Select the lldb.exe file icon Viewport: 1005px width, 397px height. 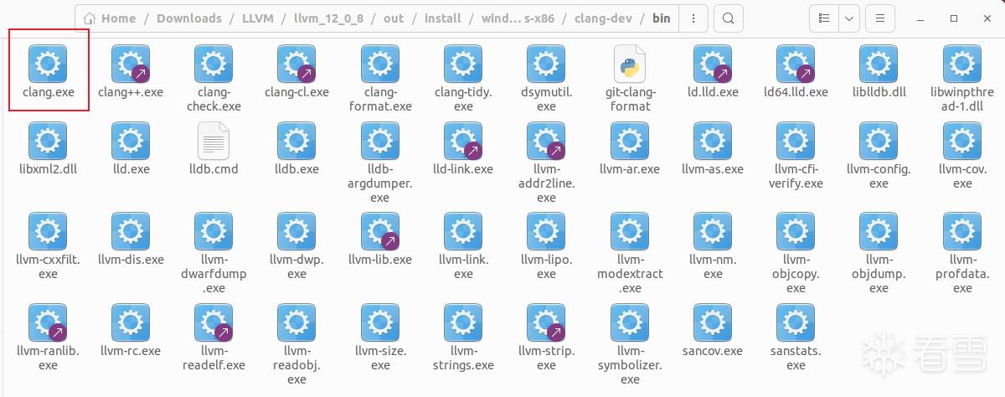coord(296,141)
